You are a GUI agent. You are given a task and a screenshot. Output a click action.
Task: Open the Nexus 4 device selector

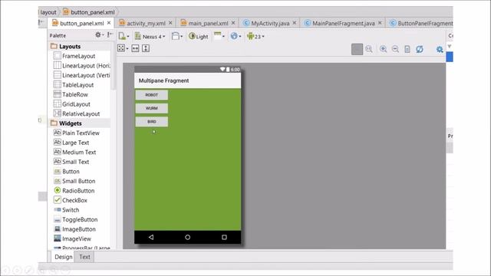coord(150,36)
